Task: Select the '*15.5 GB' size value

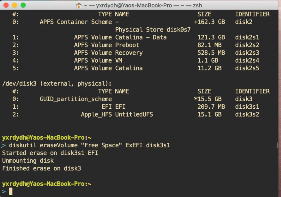Action: coord(208,99)
